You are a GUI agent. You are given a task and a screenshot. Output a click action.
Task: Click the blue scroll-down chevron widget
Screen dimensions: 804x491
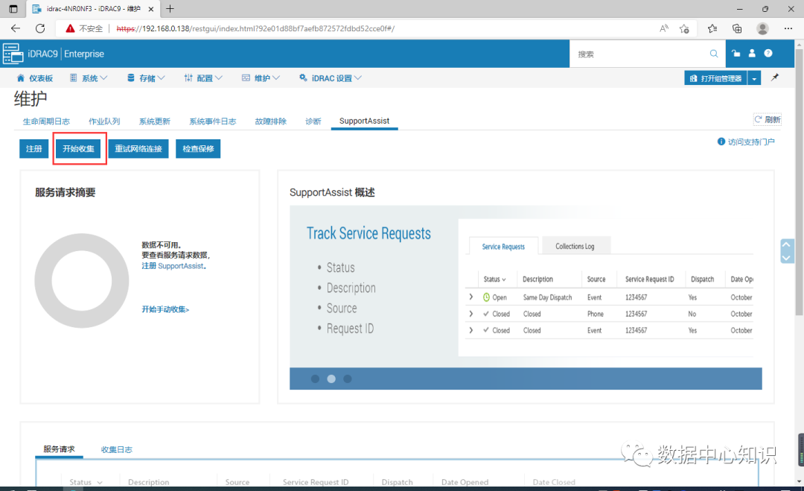[x=787, y=257]
